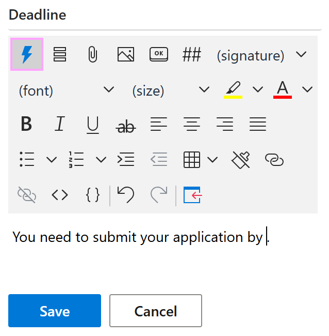The image size is (329, 336).
Task: Toggle underline formatting
Action: click(x=93, y=125)
